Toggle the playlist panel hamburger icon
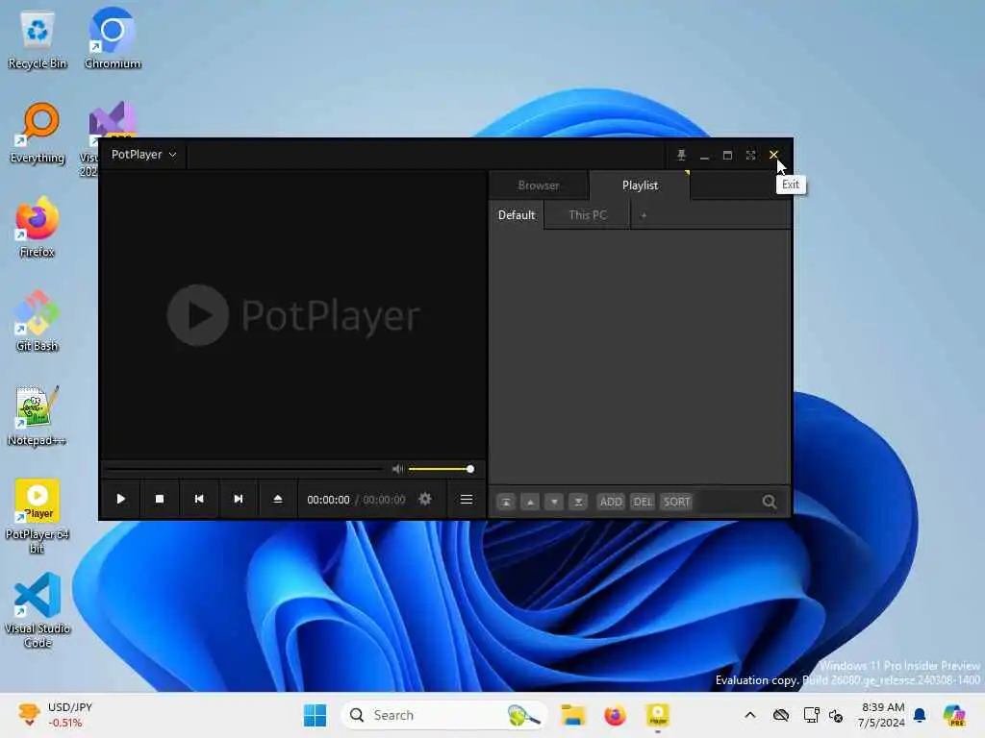This screenshot has height=738, width=985. tap(467, 500)
